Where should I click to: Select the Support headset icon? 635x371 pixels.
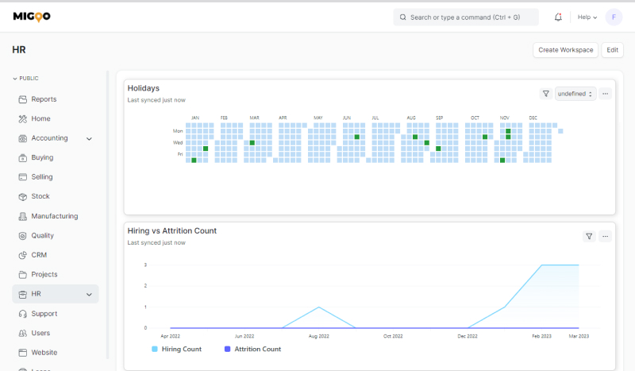point(23,314)
